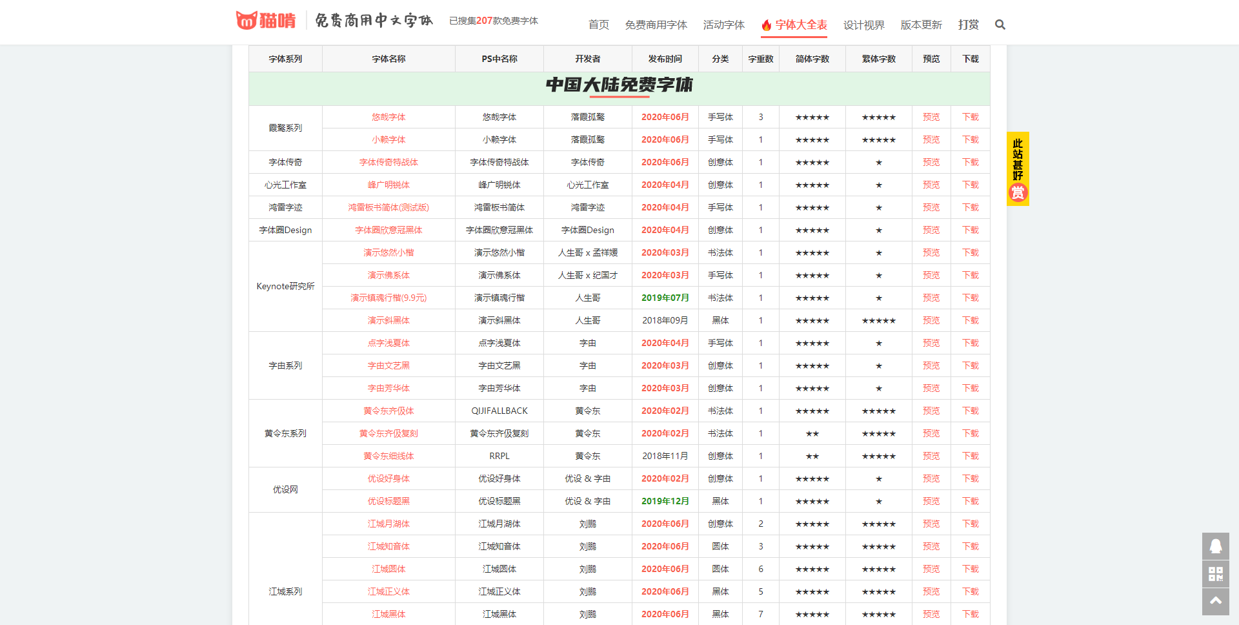The height and width of the screenshot is (625, 1239).
Task: Click the Keynote研究所 series cell
Action: click(x=285, y=286)
